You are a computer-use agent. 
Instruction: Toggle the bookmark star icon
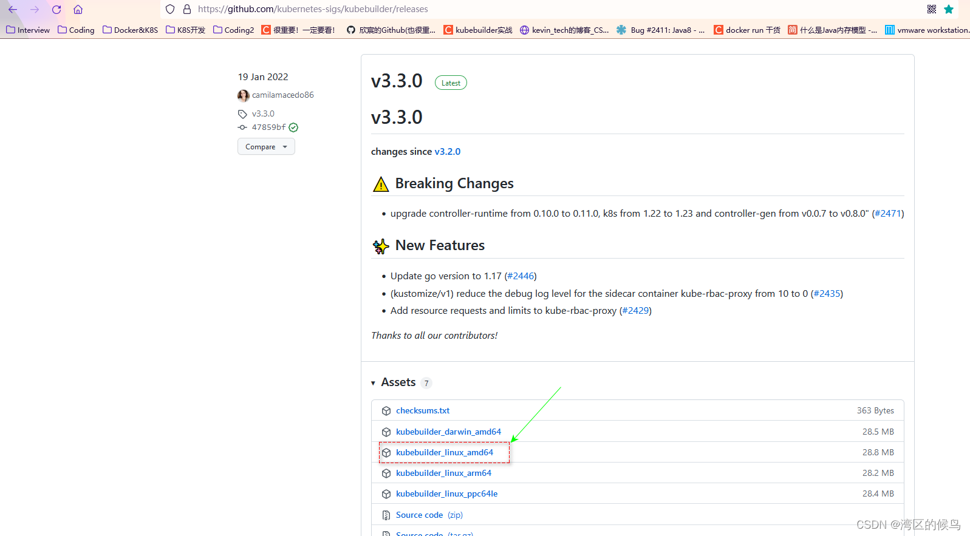pyautogui.click(x=949, y=9)
